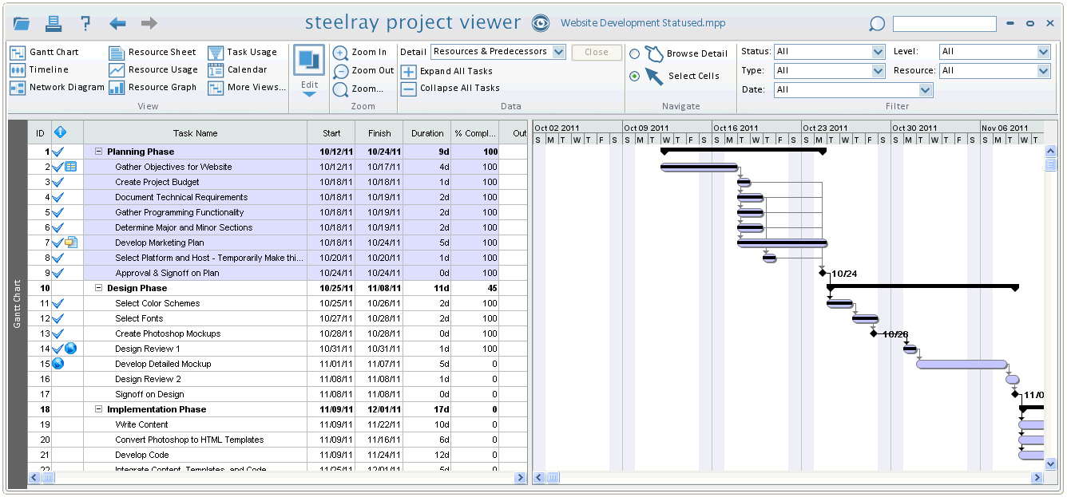Click the vertical scrollbar up arrow
Image resolution: width=1067 pixels, height=497 pixels.
[1050, 150]
